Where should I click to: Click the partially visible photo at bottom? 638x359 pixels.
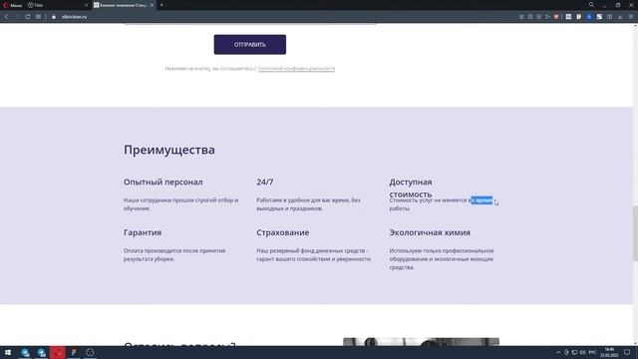coord(421,342)
